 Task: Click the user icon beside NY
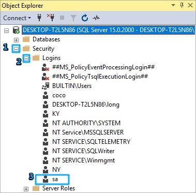[x=46, y=170]
